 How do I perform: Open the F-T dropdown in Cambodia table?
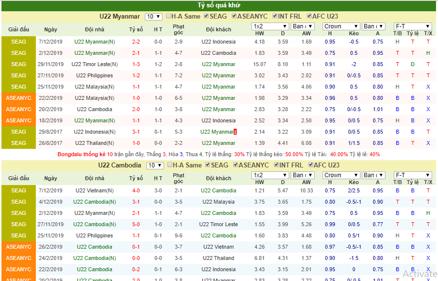tap(412, 175)
